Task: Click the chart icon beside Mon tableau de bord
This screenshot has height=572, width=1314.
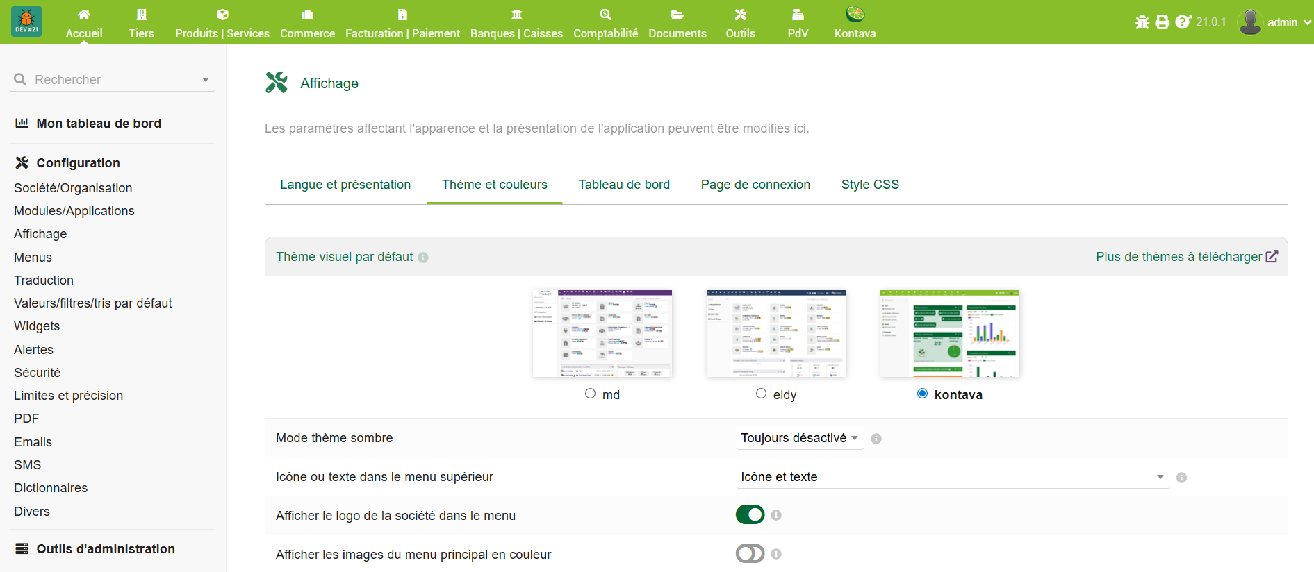Action: 22,123
